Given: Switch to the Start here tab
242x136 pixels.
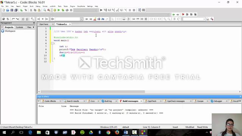Looking at the screenshot, I should pos(44,24).
